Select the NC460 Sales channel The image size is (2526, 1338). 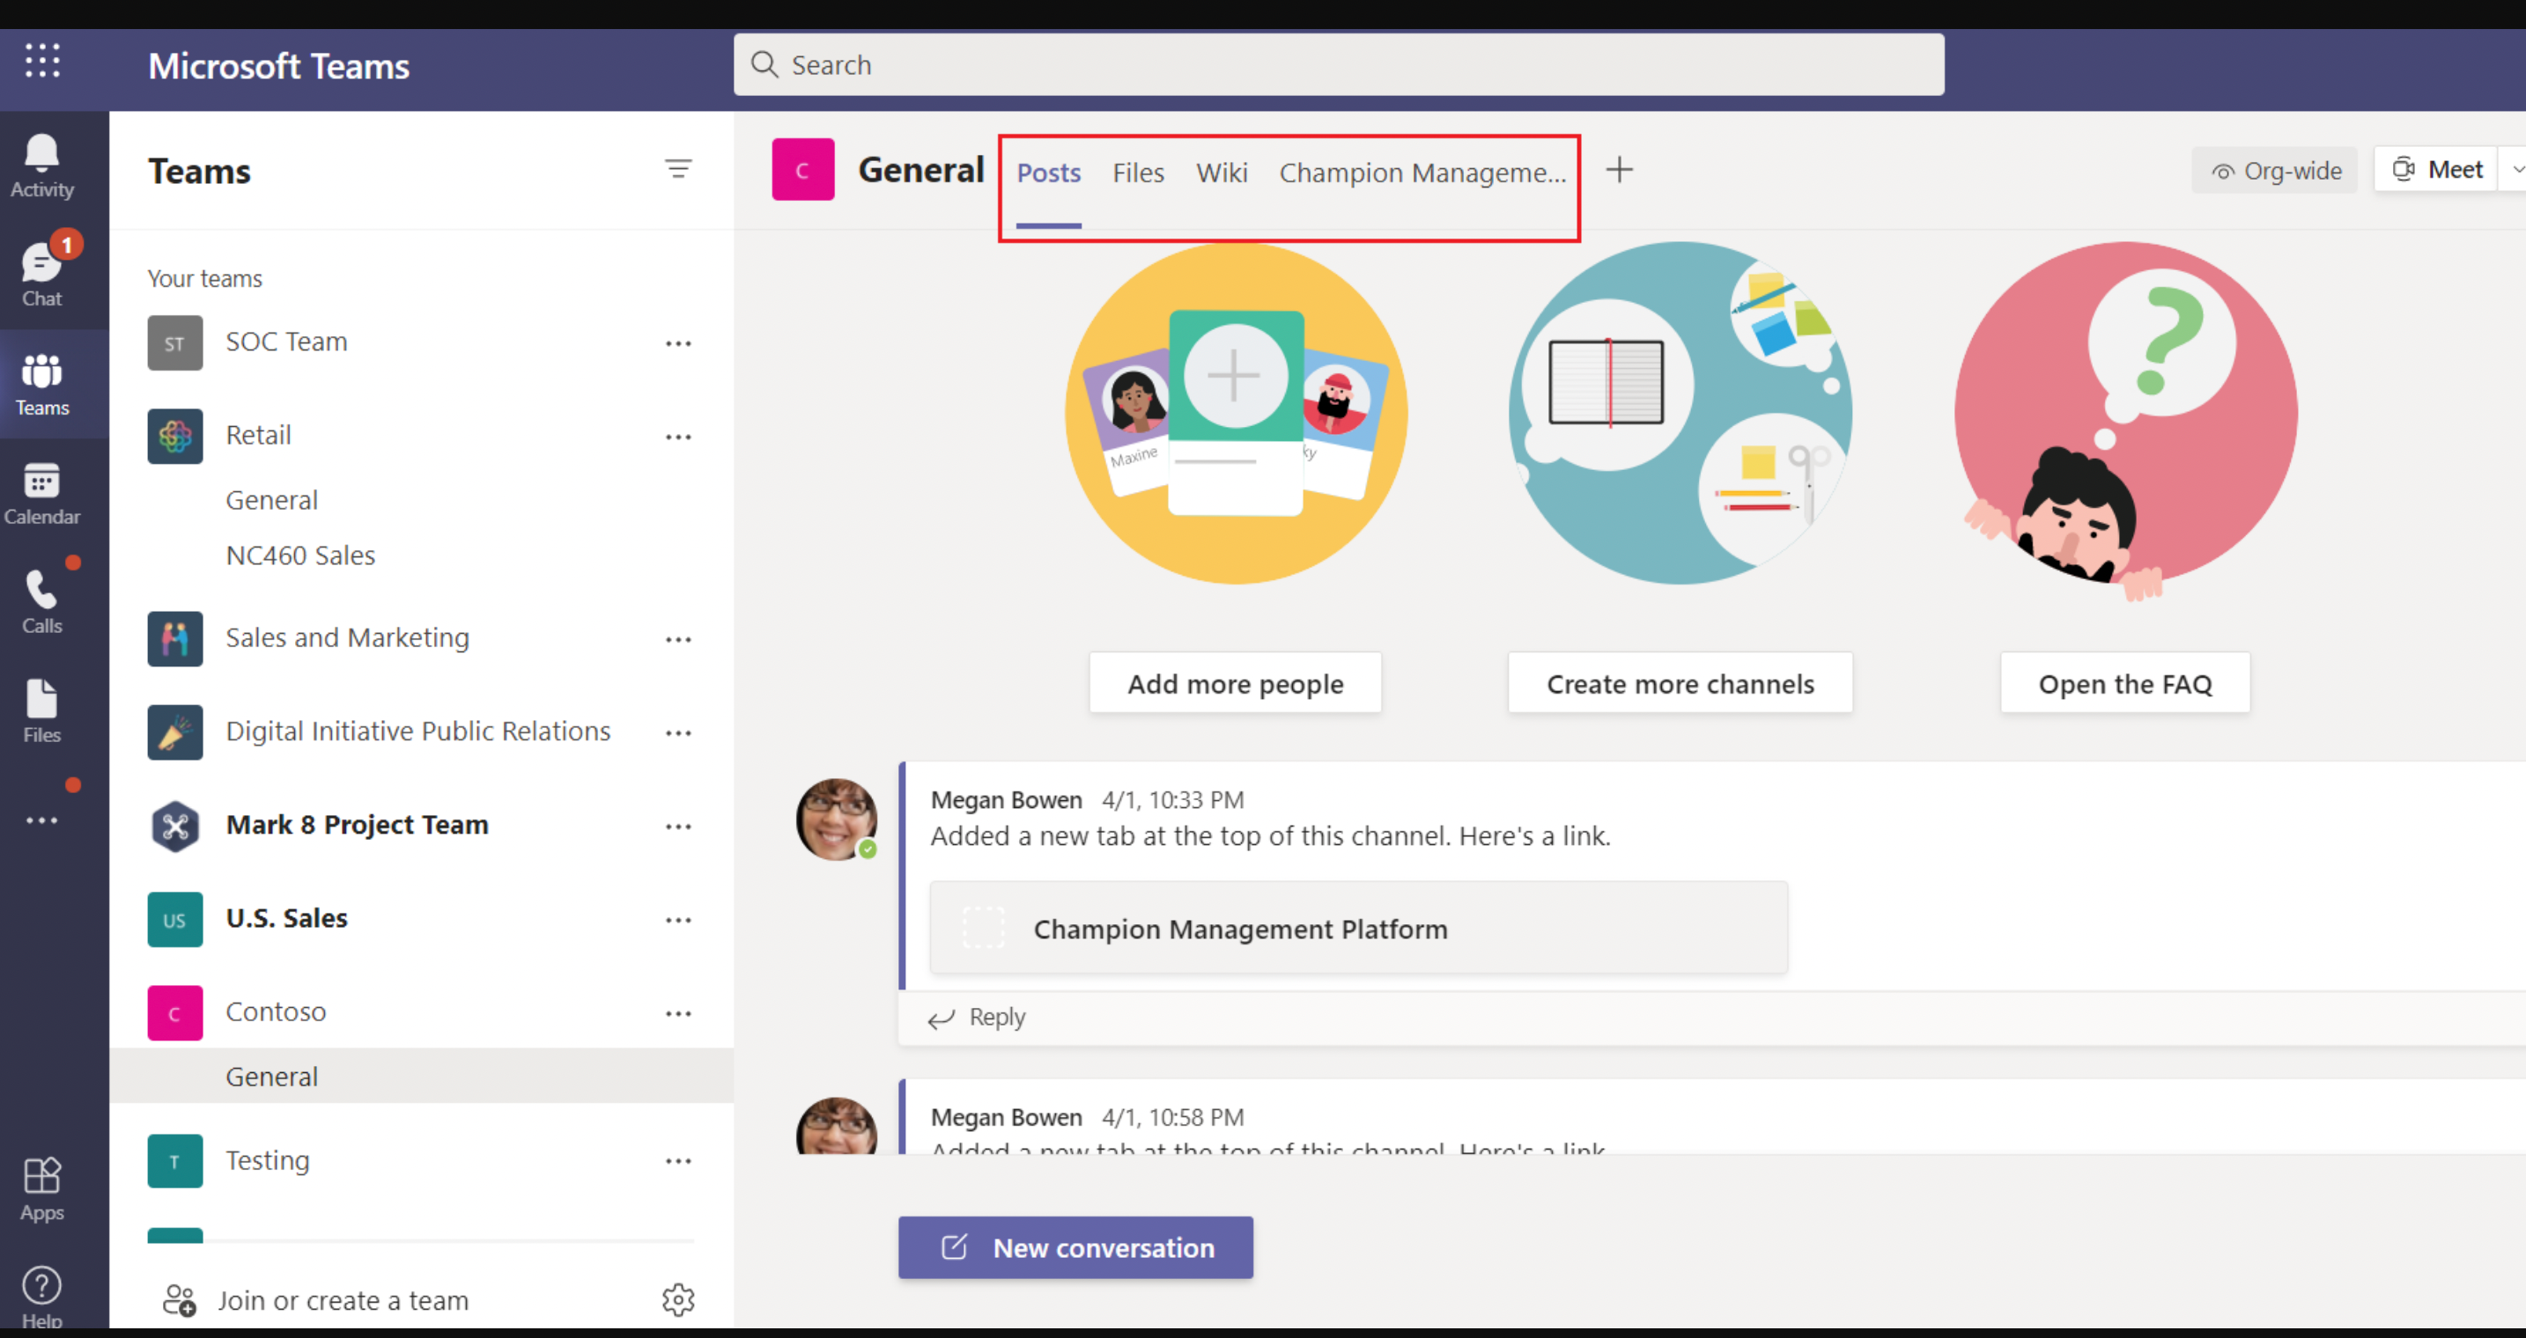(300, 555)
